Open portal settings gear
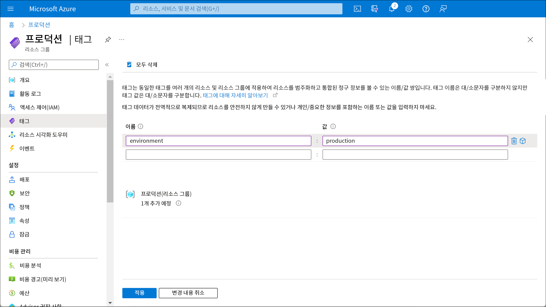The height and width of the screenshot is (307, 546). 409,9
